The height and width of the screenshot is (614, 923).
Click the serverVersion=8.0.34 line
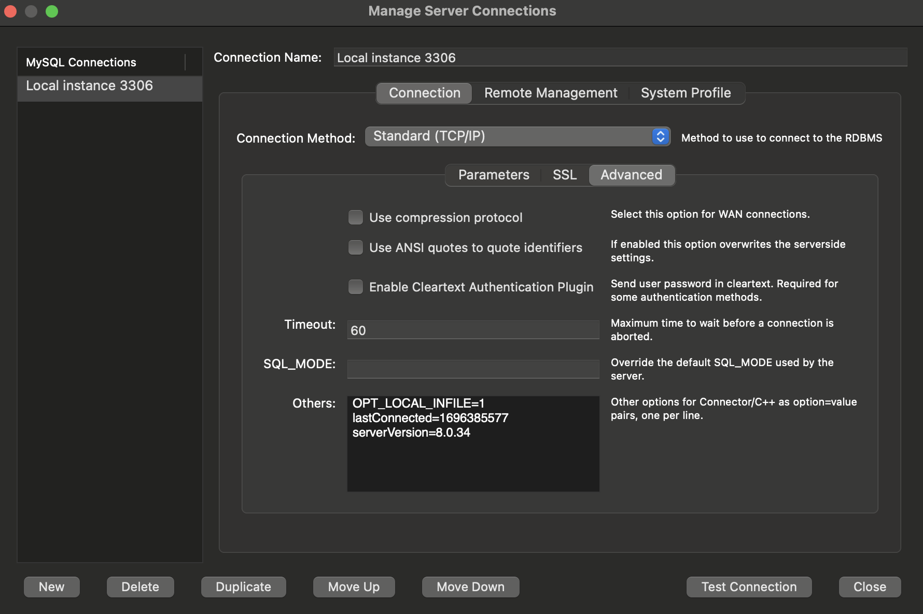(x=411, y=432)
